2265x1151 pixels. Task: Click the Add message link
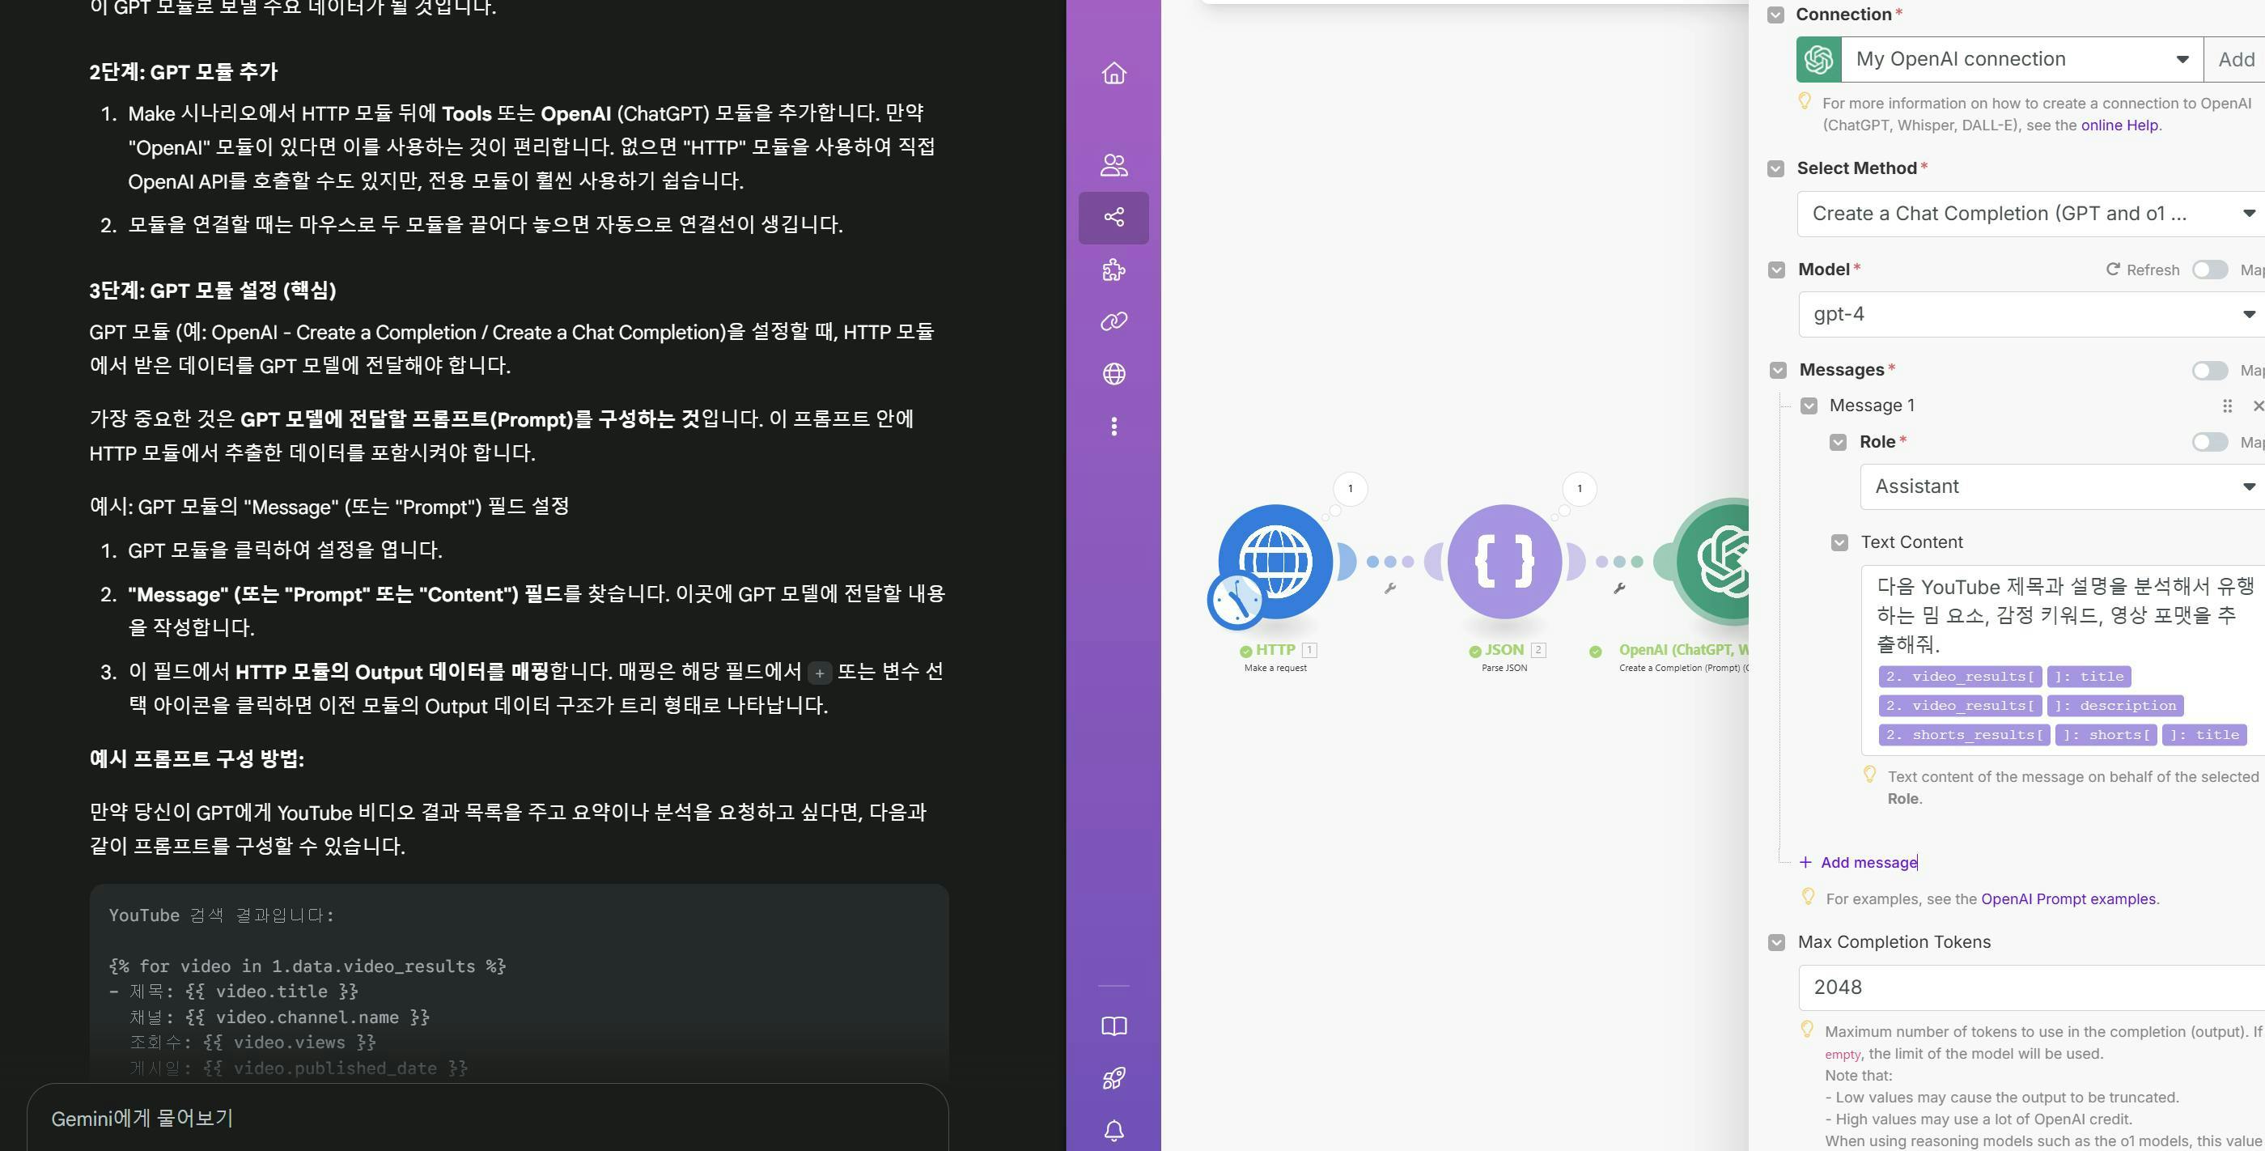click(x=1868, y=863)
